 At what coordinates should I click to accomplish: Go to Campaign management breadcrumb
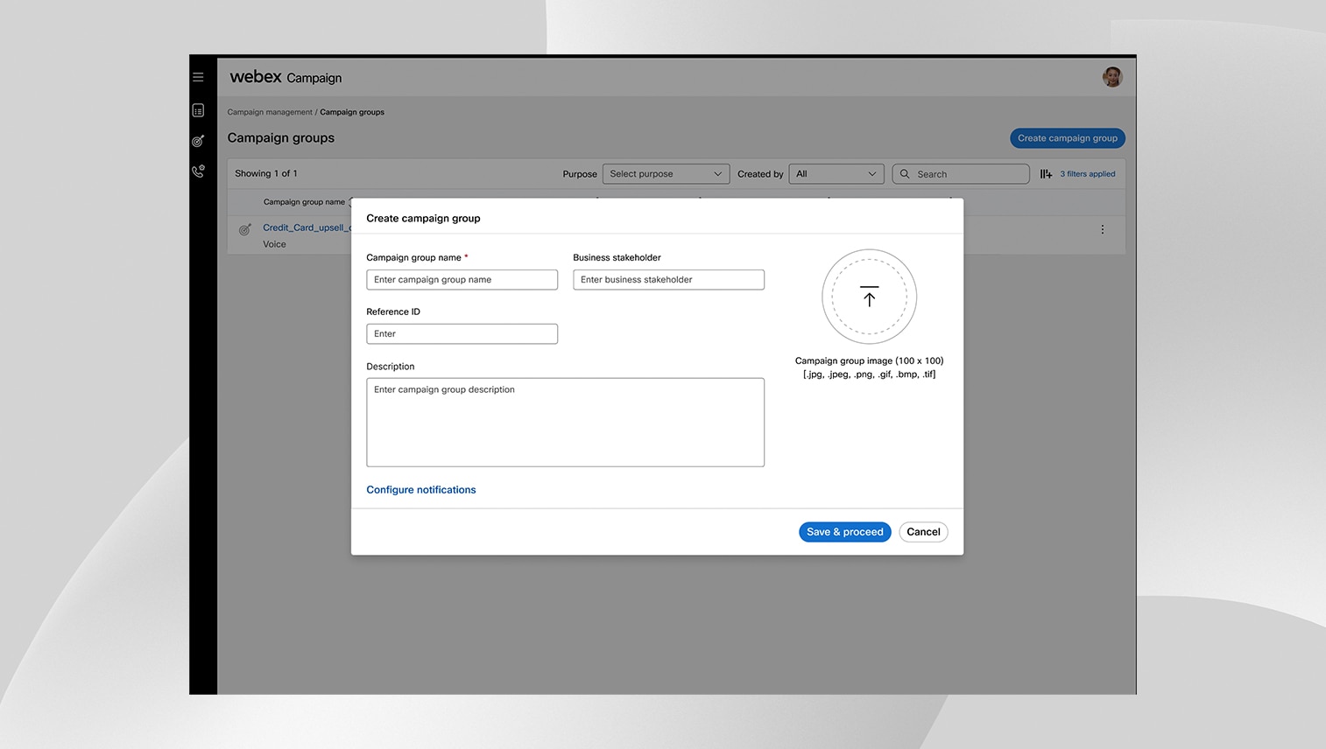(270, 112)
